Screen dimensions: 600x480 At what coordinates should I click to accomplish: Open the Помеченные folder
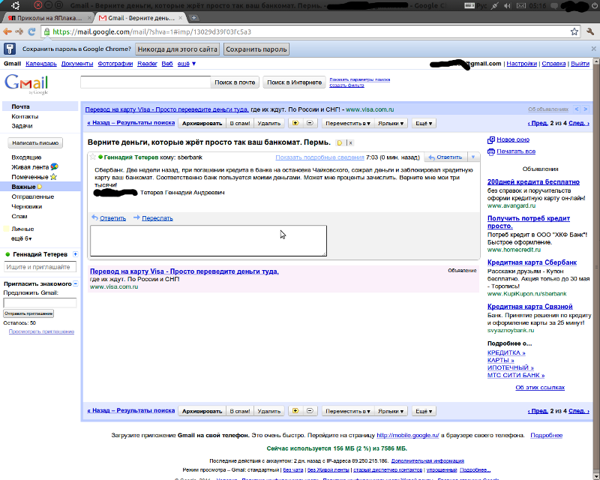(30, 177)
